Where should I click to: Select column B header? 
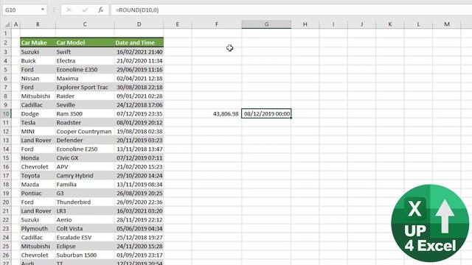coord(38,24)
